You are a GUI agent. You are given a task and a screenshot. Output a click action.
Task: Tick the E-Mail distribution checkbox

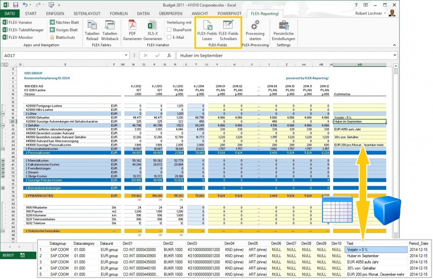169,37
